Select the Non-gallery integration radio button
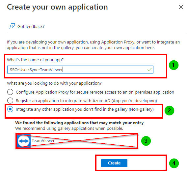 [x=10, y=109]
